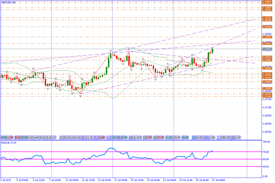275x183 pixels.
Task: Select the 1.30000 price level label
Action: point(267,68)
